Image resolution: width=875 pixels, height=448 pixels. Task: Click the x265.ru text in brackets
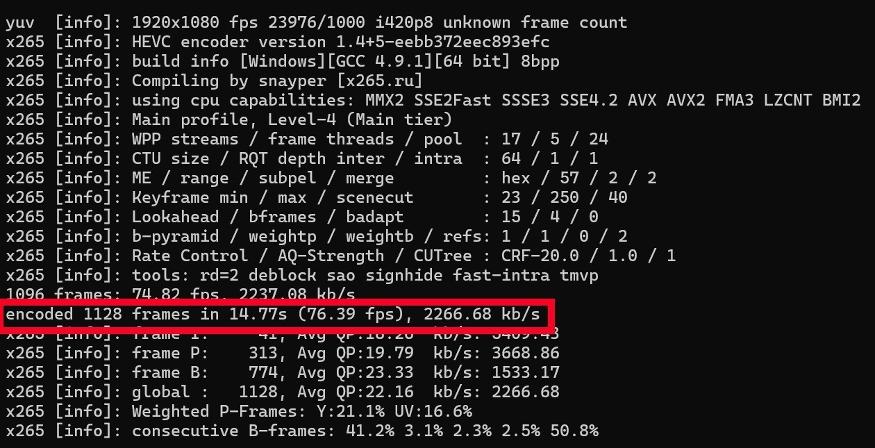379,81
